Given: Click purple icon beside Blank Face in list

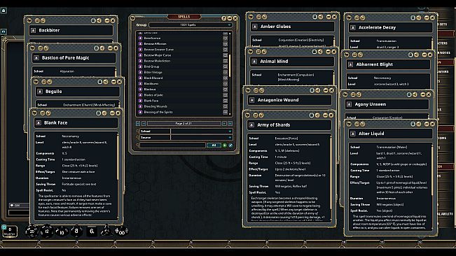Looking at the screenshot, I should tap(140, 101).
